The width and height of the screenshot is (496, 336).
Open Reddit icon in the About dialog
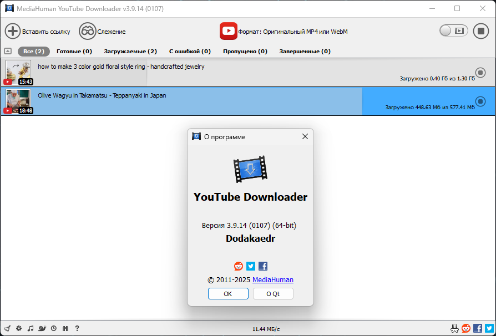point(239,266)
